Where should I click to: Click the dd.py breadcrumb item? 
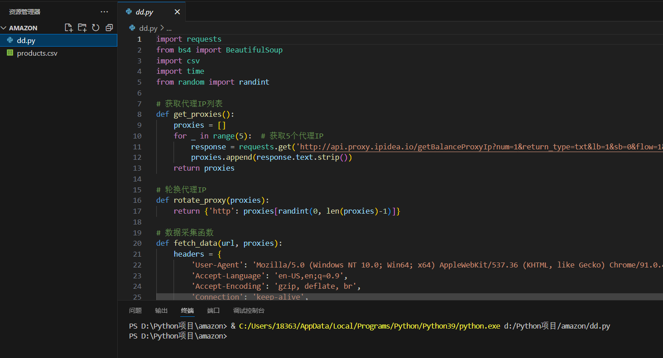click(x=148, y=28)
